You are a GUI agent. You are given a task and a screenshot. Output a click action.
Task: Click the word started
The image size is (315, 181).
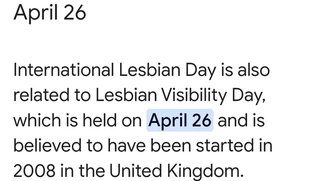(225, 146)
